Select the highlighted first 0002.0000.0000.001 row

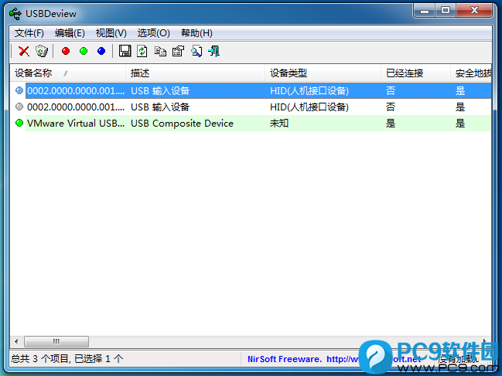[x=251, y=90]
